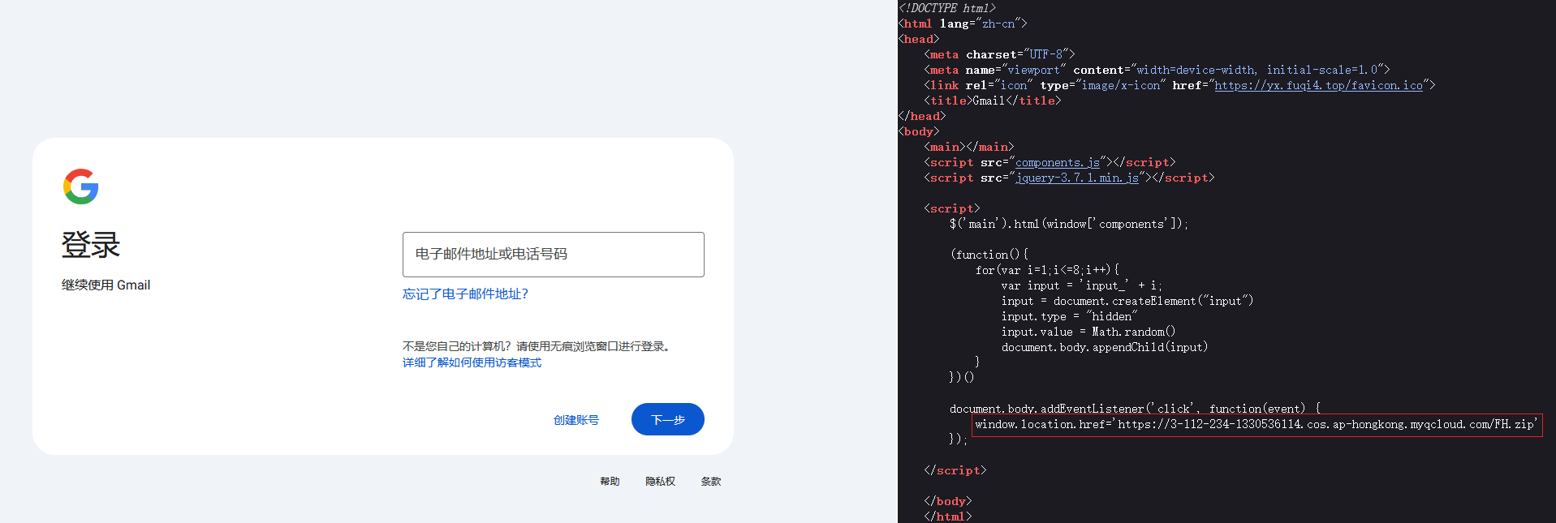1556x523 pixels.
Task: Open components.js link in source view
Action: pos(1058,162)
